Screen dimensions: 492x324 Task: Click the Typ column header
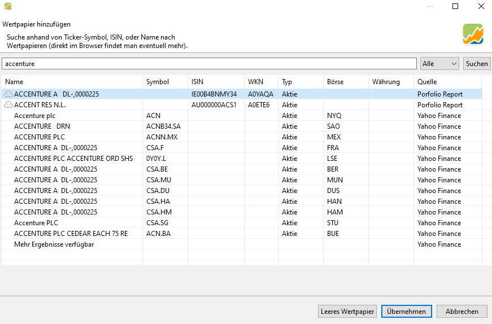(301, 81)
